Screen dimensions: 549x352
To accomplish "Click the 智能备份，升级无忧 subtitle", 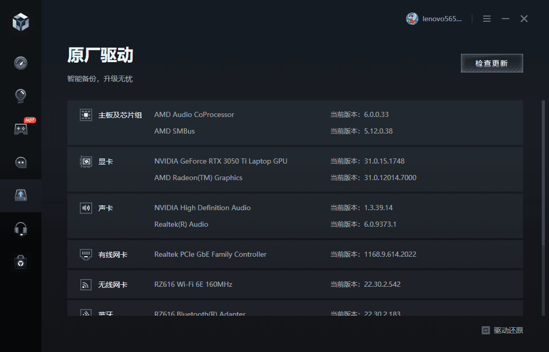I will (100, 79).
